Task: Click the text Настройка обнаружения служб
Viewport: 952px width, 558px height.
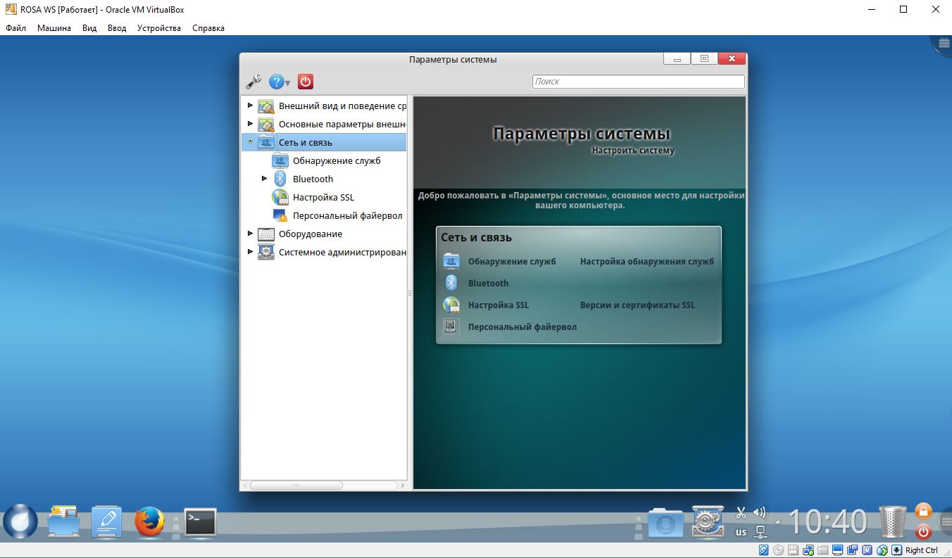Action: (x=647, y=262)
